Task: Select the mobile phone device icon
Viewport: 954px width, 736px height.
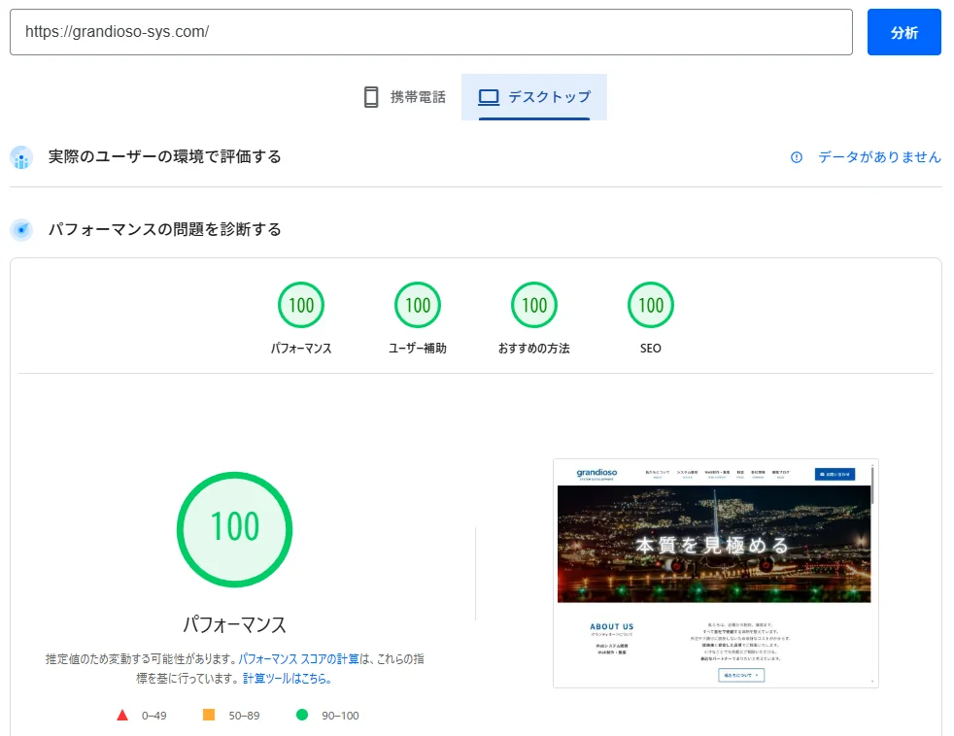Action: 372,96
